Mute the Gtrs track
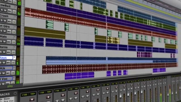 pos(5,31)
